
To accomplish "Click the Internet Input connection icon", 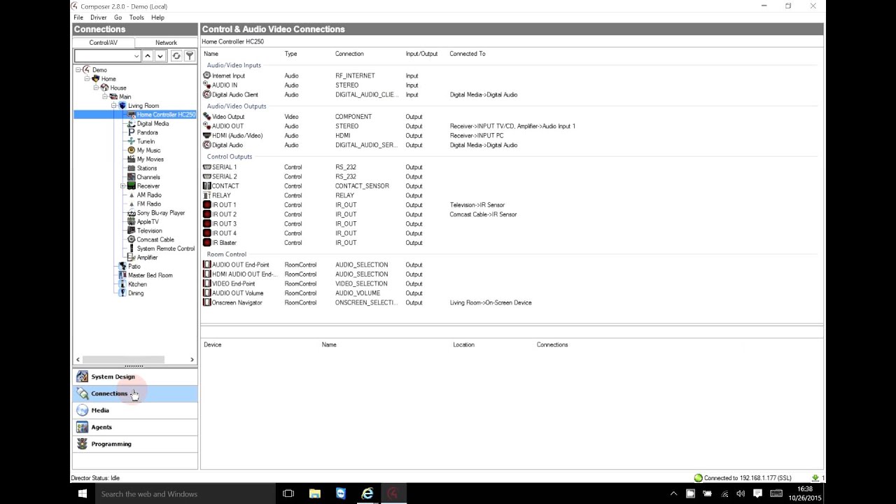I will pyautogui.click(x=206, y=76).
